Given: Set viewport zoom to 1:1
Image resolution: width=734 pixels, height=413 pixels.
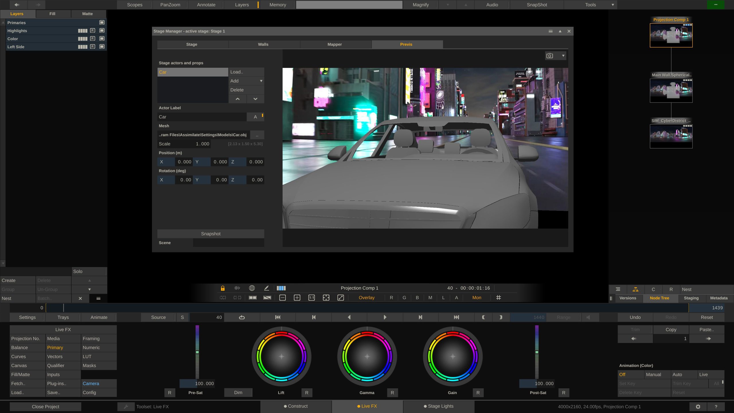Looking at the screenshot, I should pyautogui.click(x=312, y=297).
